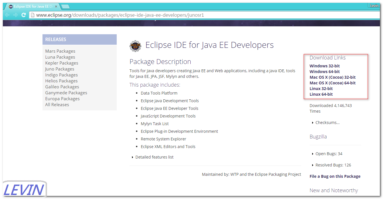Focus the eclipse.org URL address field
This screenshot has height=199, width=383.
205,15
